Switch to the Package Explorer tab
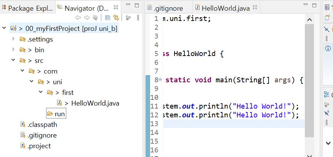333x157 pixels. pos(27,8)
